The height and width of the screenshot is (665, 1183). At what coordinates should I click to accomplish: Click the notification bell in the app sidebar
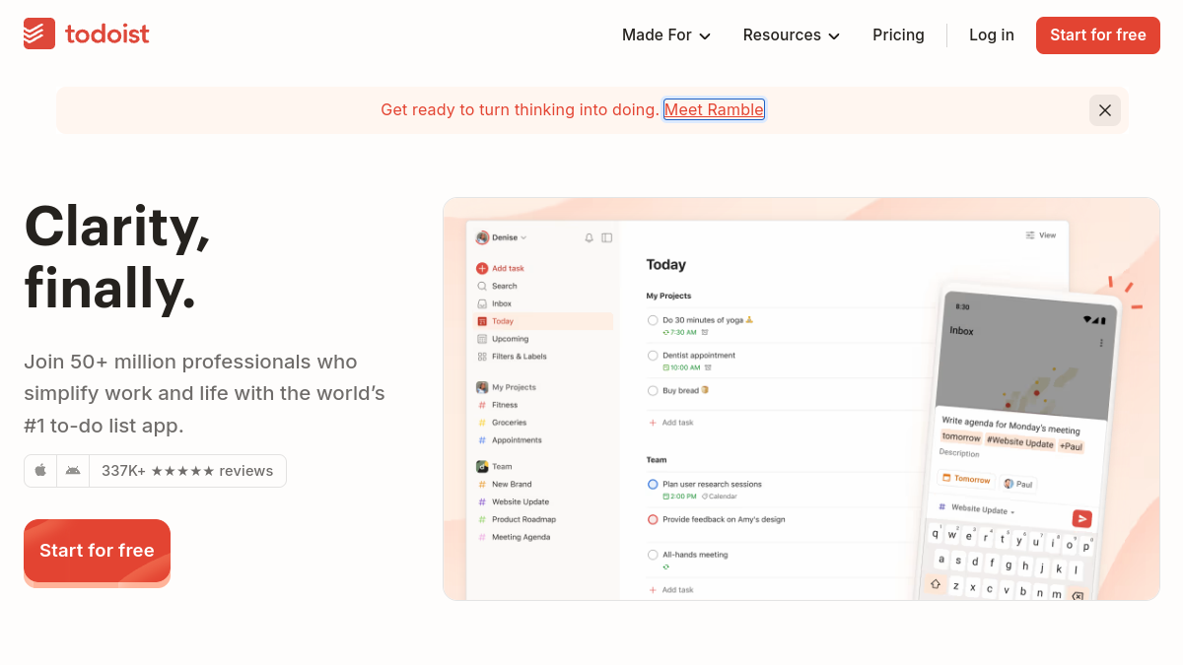click(590, 237)
